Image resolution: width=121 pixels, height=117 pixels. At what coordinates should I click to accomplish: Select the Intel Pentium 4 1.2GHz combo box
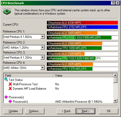click(24, 58)
